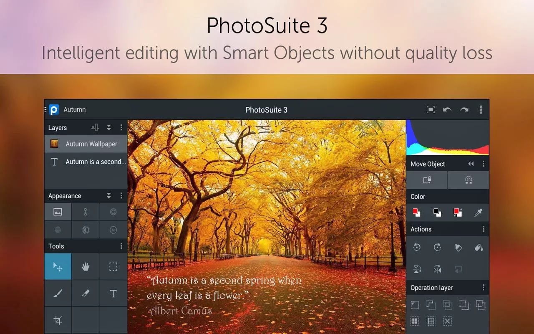This screenshot has height=334, width=534.
Task: Collapse Move Object panel with double arrows
Action: click(471, 164)
